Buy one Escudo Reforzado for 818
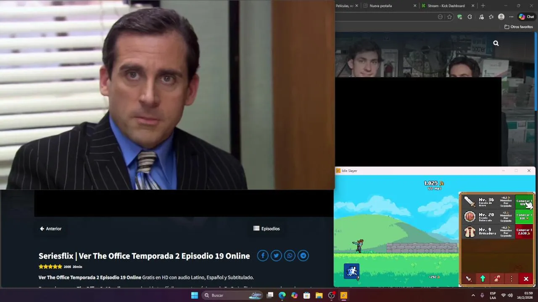The height and width of the screenshot is (302, 538). tap(524, 217)
